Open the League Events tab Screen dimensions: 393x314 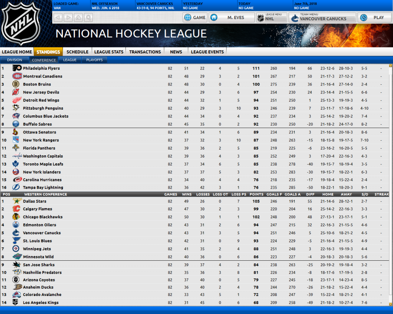[207, 52]
